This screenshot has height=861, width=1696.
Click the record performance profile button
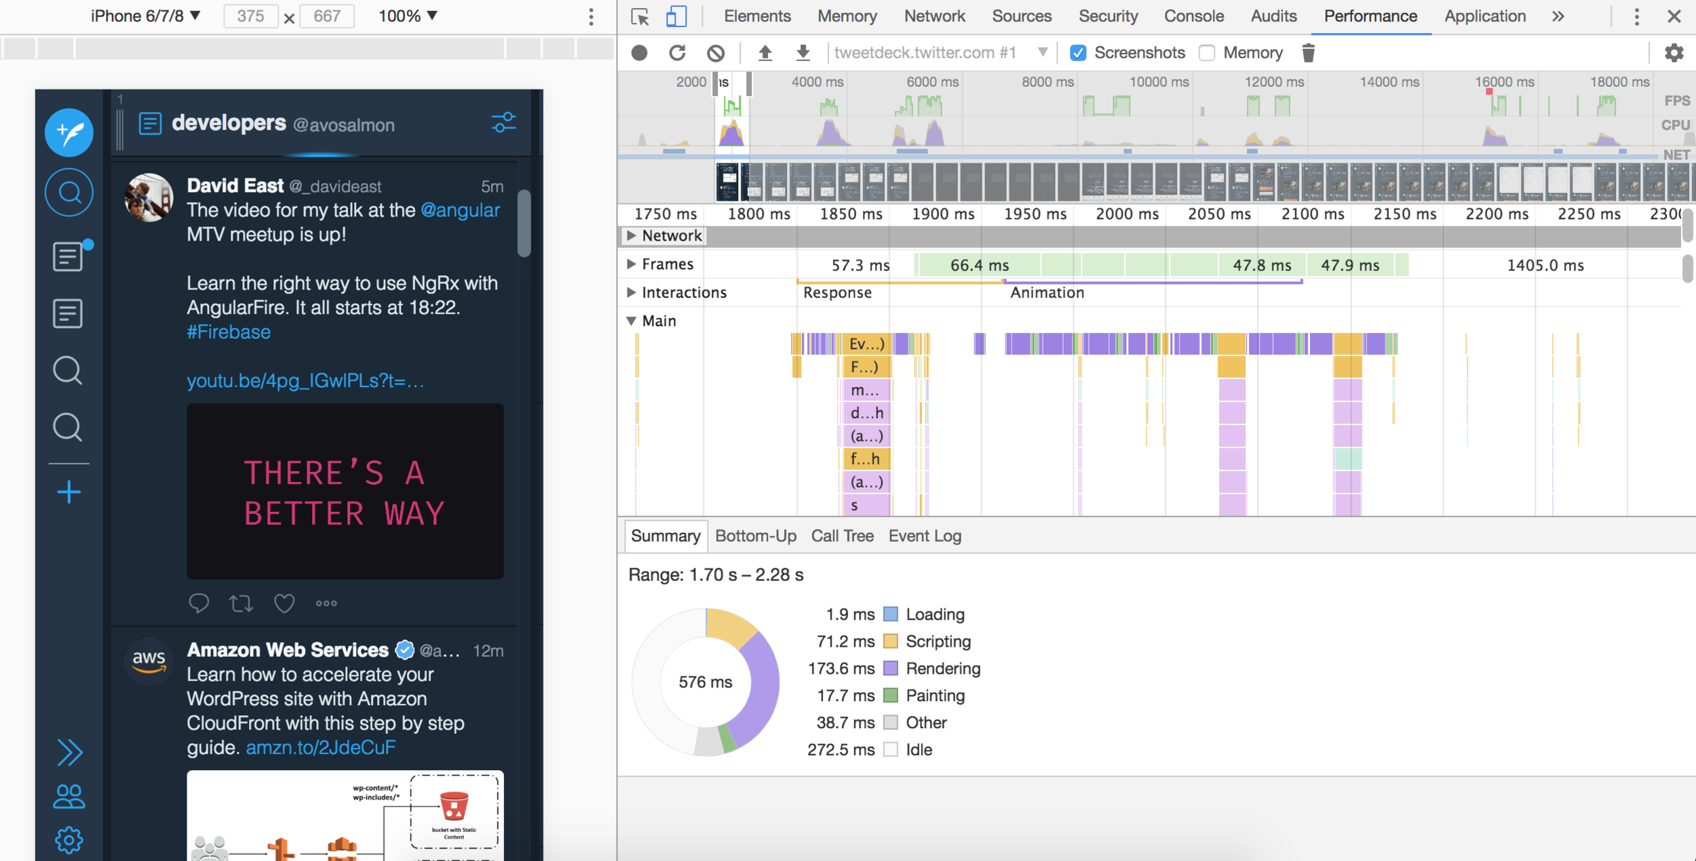pyautogui.click(x=639, y=53)
